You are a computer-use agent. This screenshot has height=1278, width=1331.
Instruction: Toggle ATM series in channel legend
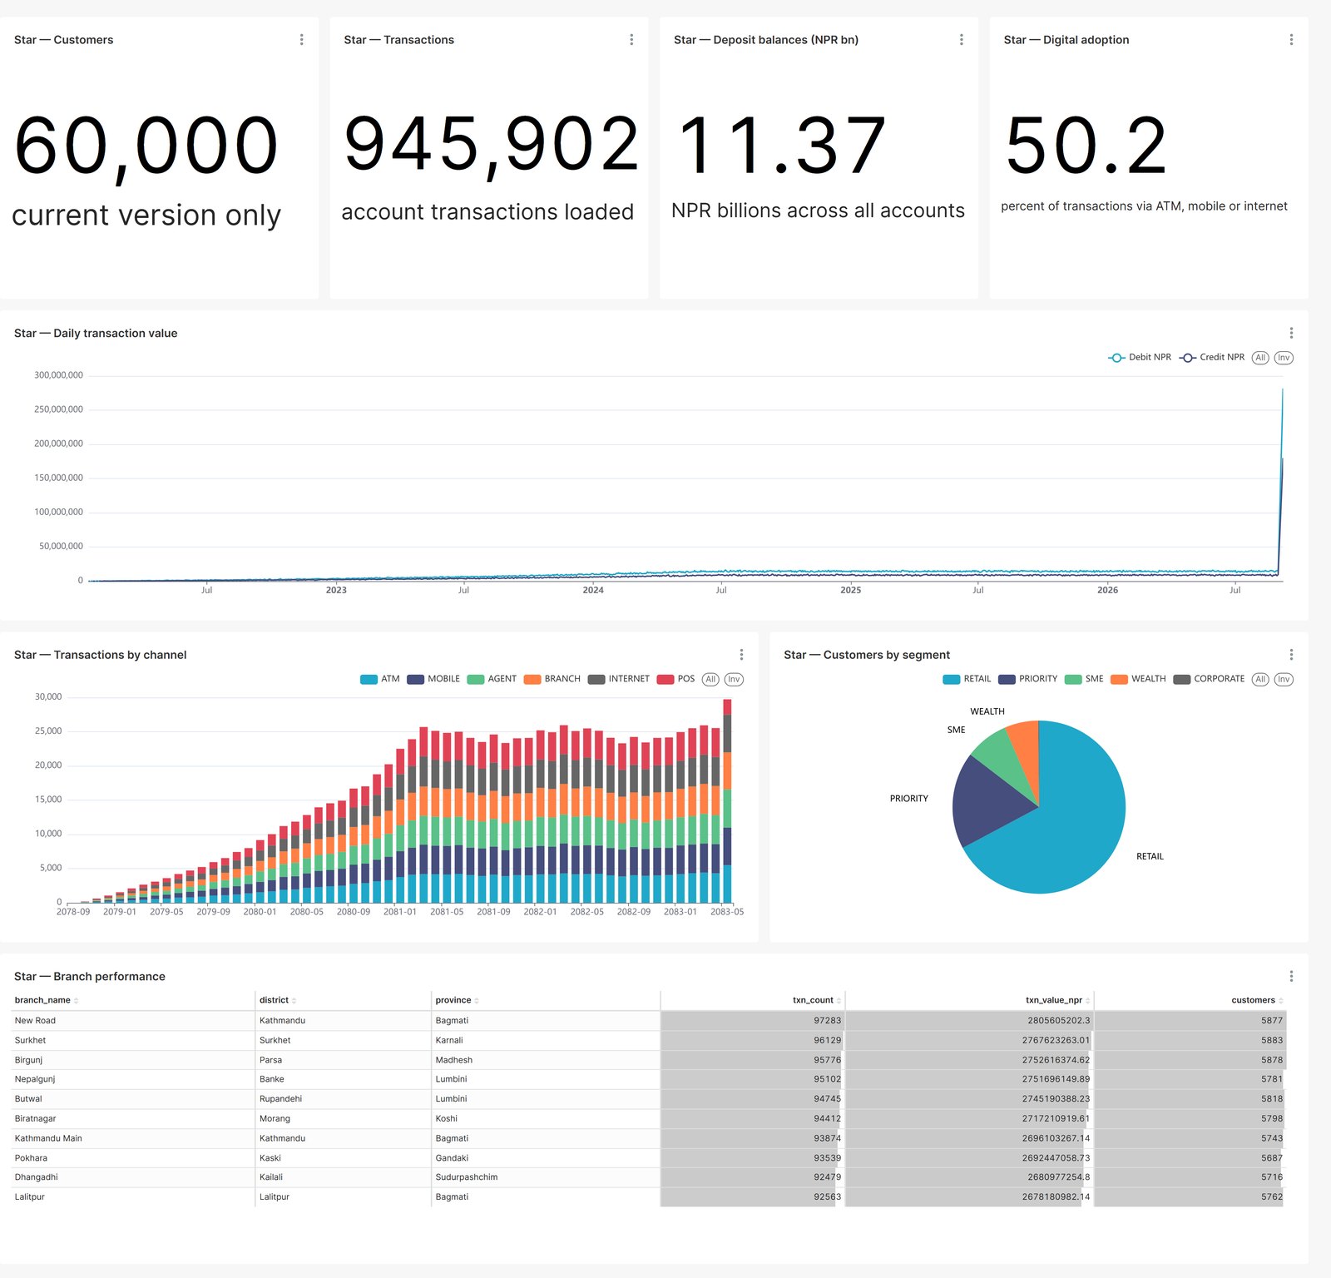click(x=380, y=679)
